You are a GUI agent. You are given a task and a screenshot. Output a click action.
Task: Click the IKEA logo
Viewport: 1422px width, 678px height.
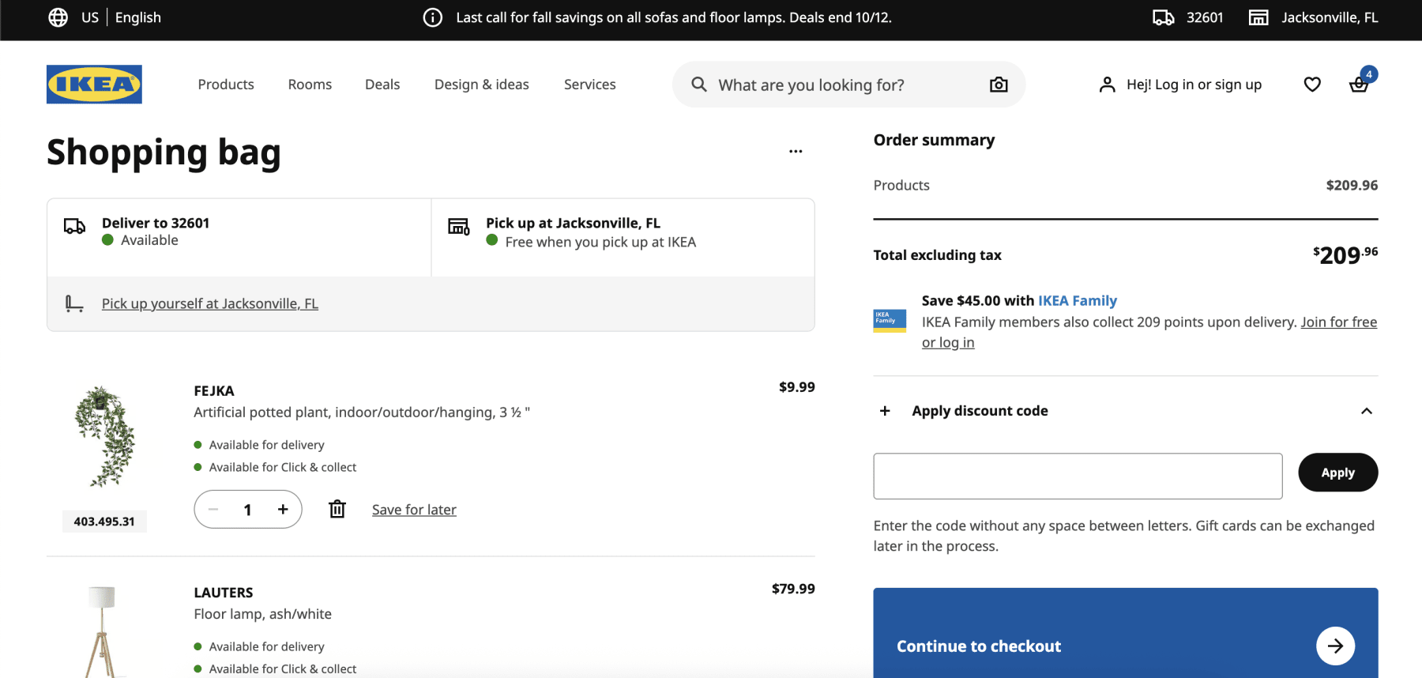pos(94,85)
